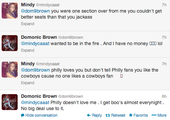Viewport: 170px width, 120px height.
Task: Open the 6h timestamp of last tweet
Action: click(x=164, y=96)
